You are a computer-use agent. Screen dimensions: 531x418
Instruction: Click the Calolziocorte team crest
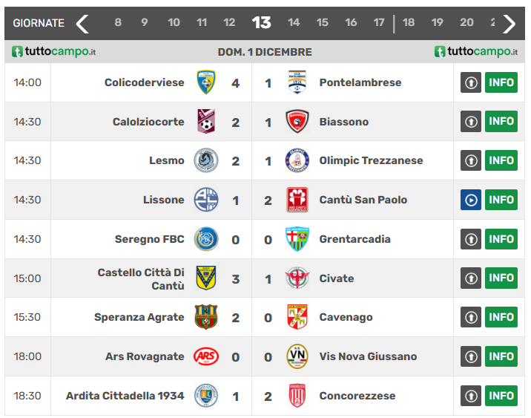[x=205, y=122]
